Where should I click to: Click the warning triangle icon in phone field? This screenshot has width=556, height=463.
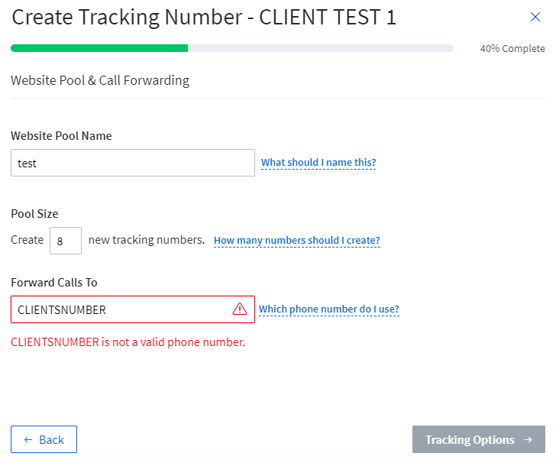[240, 309]
